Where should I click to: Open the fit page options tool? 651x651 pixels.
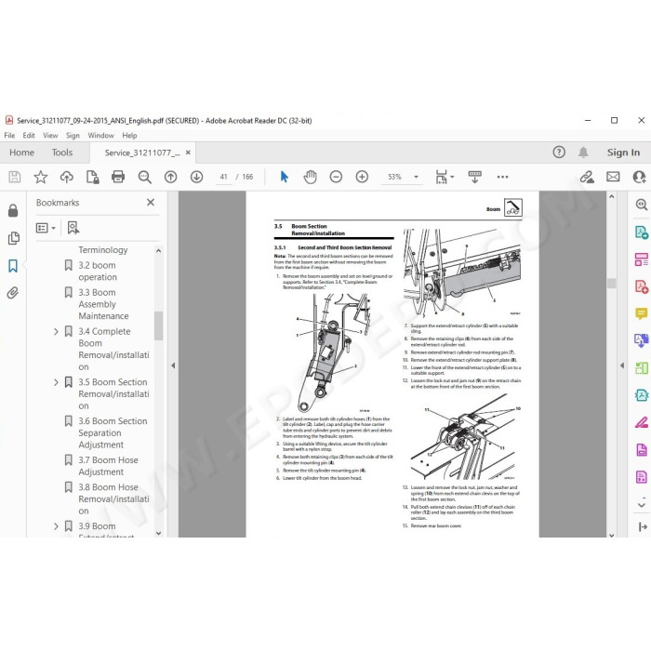tap(445, 177)
